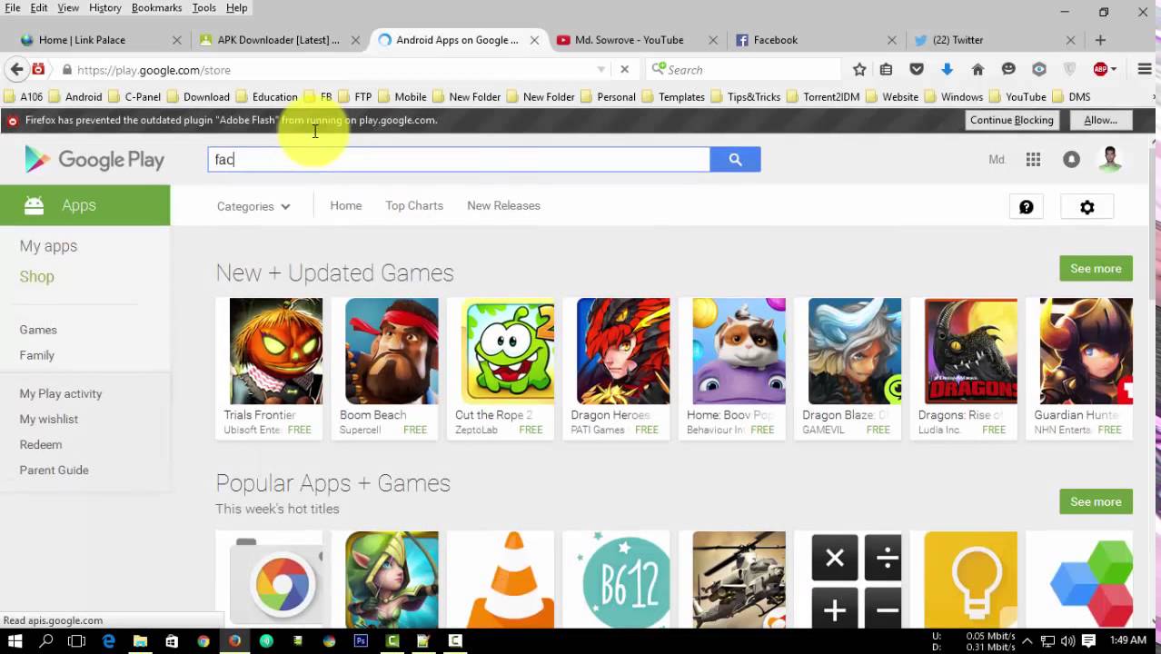Click the volume speaker tray icon

(1068, 640)
